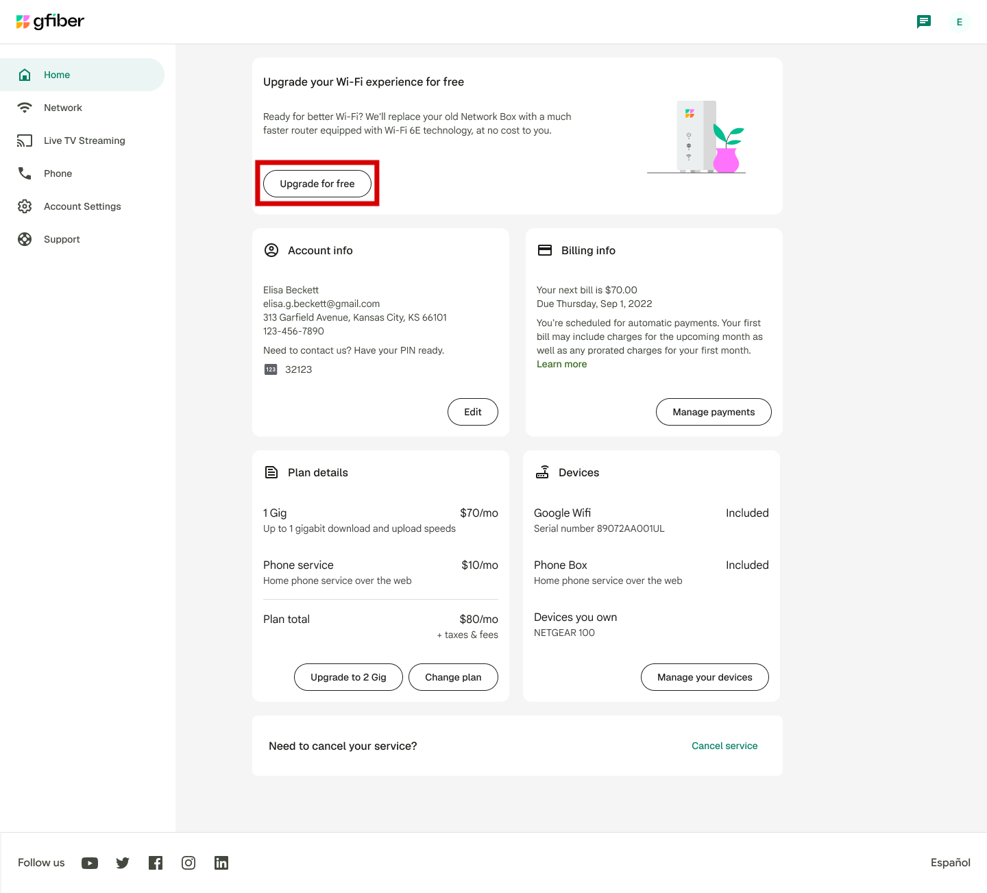
Task: Edit the account info
Action: [x=473, y=412]
